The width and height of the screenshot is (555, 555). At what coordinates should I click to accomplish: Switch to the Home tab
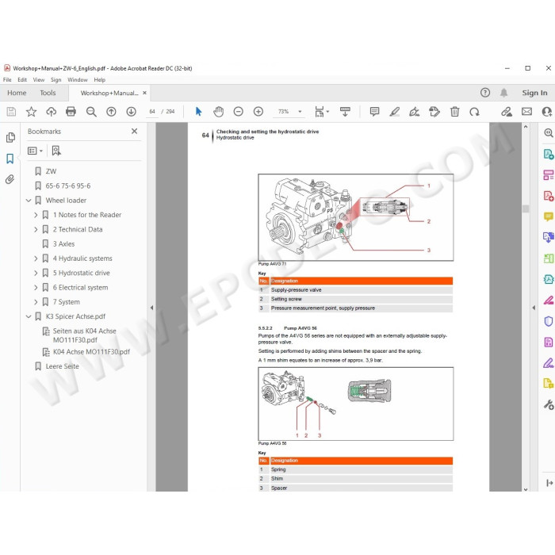[17, 93]
